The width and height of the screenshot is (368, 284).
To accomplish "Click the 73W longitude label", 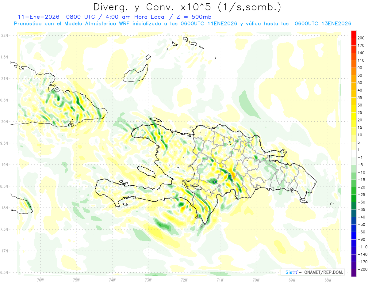I will pos(148,280).
